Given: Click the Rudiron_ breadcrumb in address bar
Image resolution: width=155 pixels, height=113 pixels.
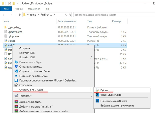Looking at the screenshot, I should (x=46, y=15).
